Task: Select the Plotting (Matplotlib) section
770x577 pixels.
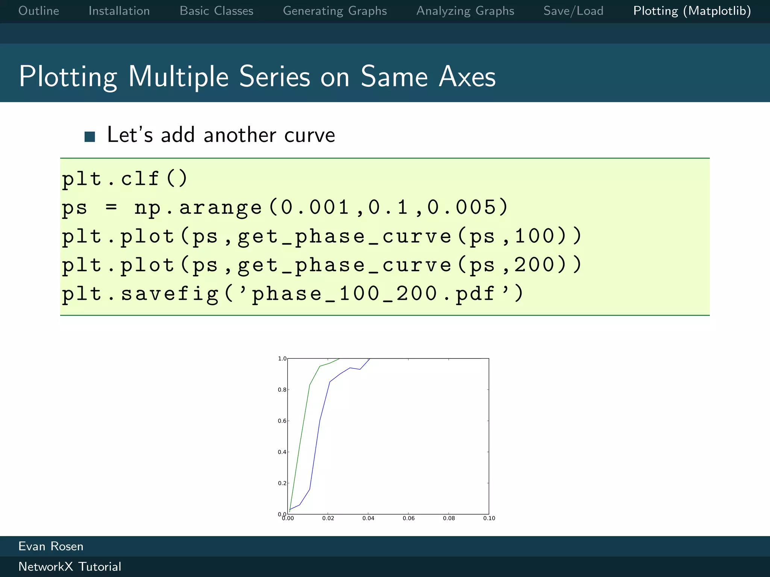Action: [692, 11]
